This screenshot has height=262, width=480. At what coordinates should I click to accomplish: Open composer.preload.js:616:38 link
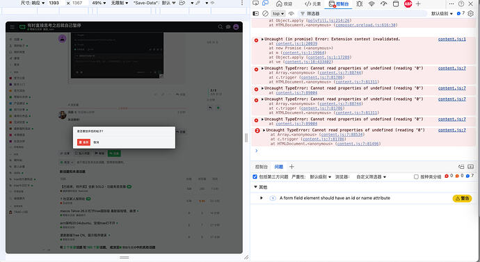[365, 25]
